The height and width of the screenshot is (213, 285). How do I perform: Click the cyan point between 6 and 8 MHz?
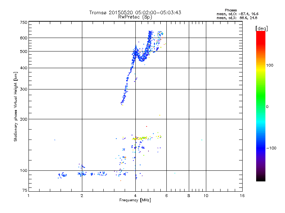pos(175,173)
